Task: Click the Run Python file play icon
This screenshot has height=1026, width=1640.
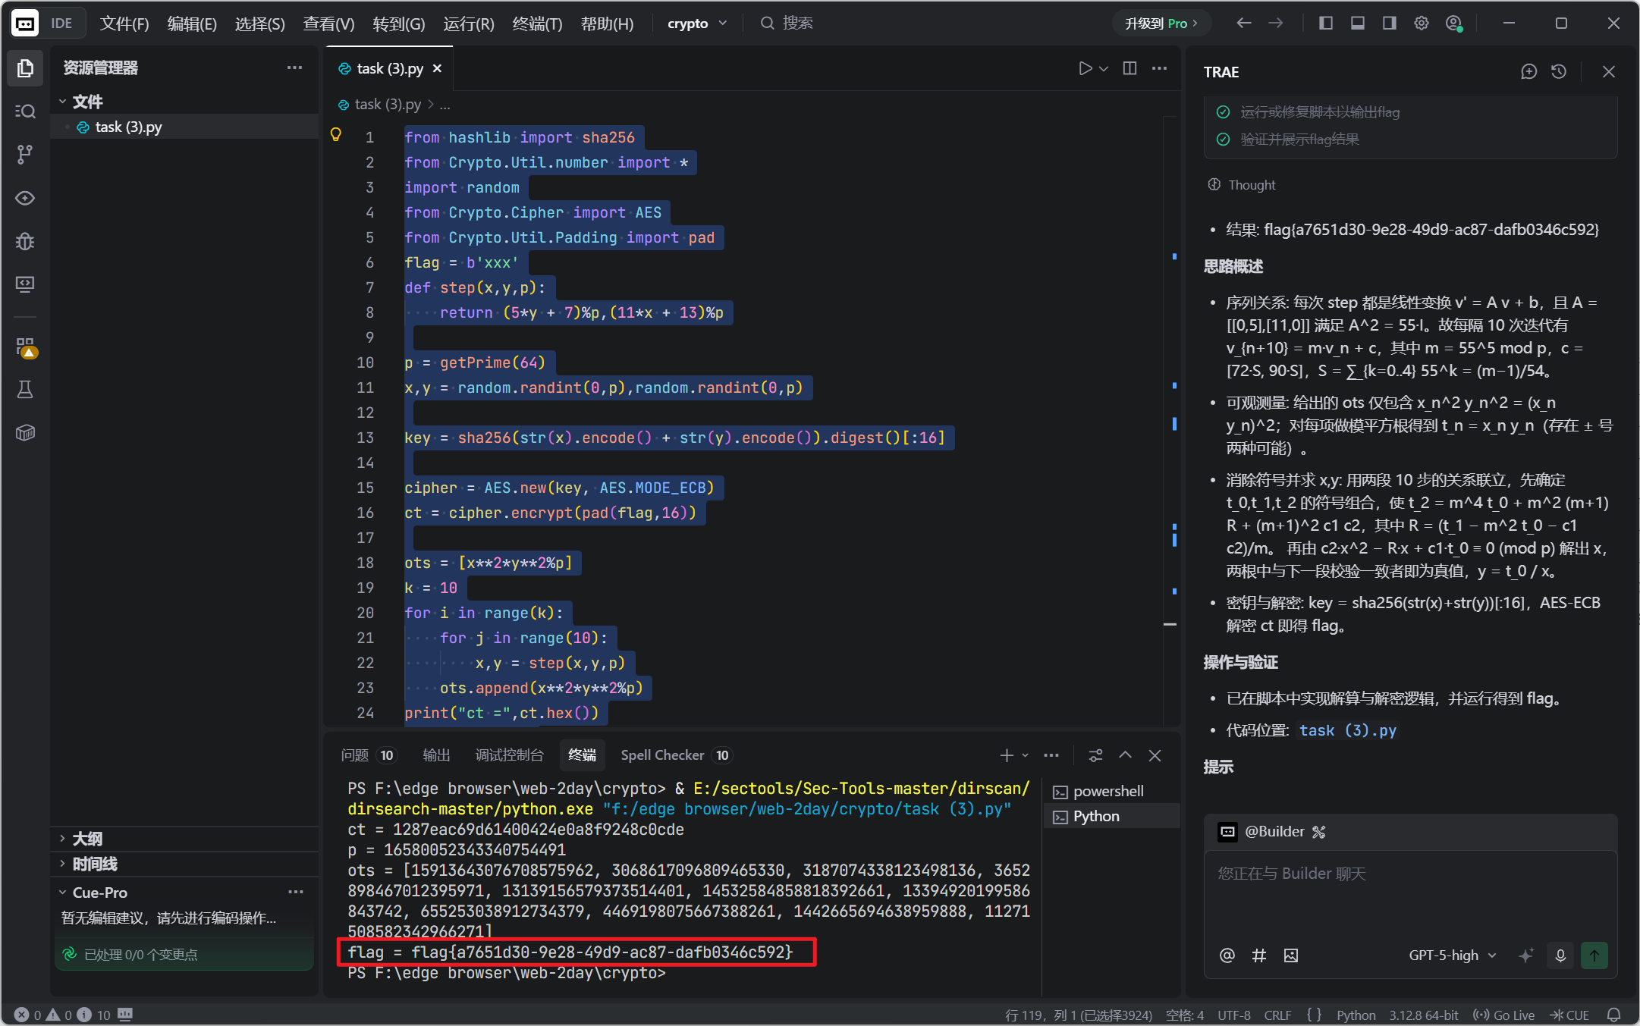Action: coord(1085,68)
